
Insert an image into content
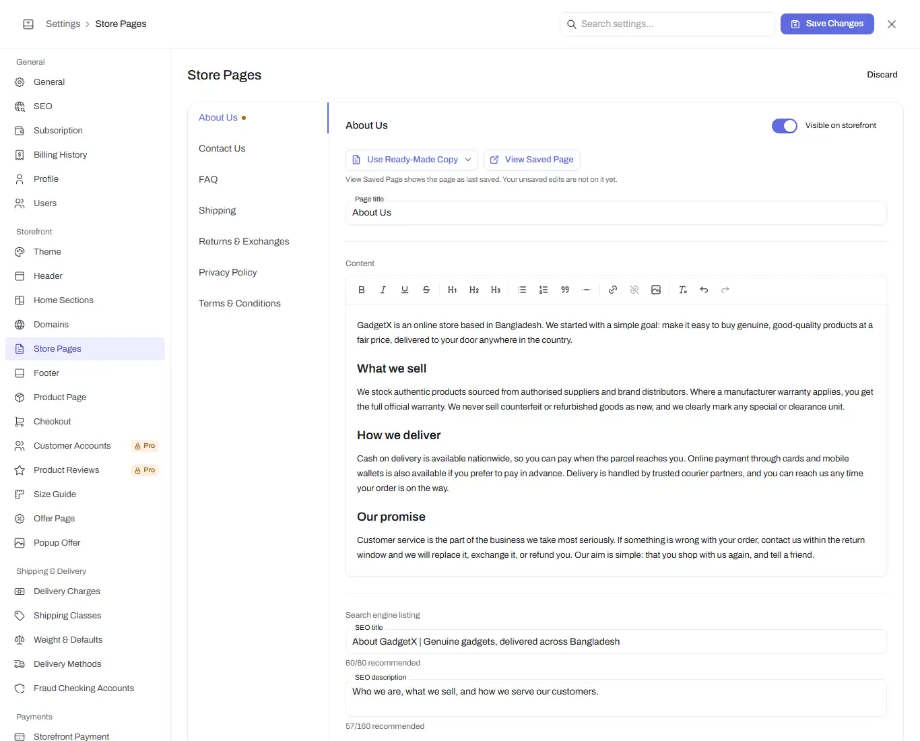[x=656, y=290]
